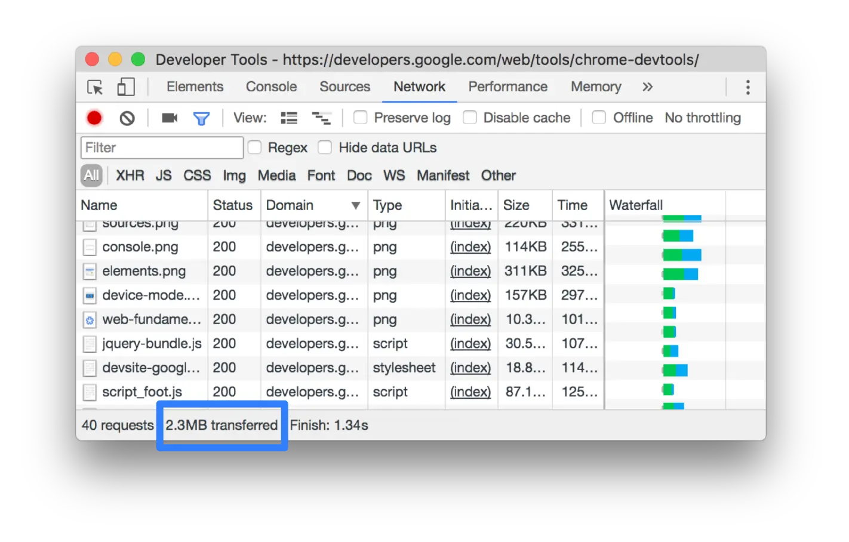Enable the Preserve log checkbox

pyautogui.click(x=360, y=118)
